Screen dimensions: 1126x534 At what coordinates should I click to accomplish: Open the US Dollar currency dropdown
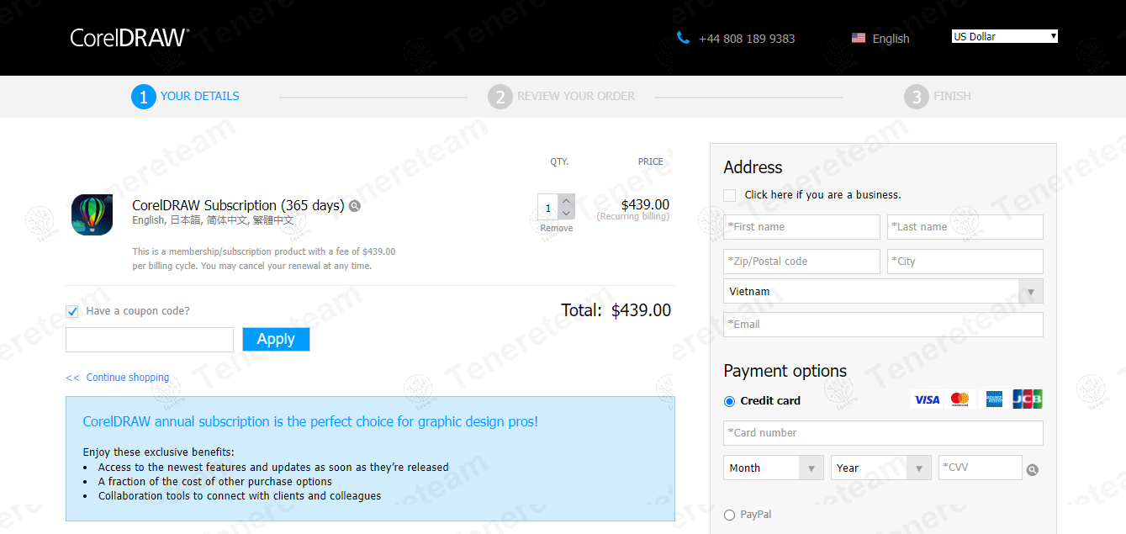pyautogui.click(x=1004, y=37)
